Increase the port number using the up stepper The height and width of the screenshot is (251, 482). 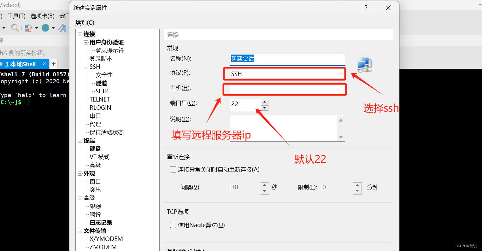264,102
